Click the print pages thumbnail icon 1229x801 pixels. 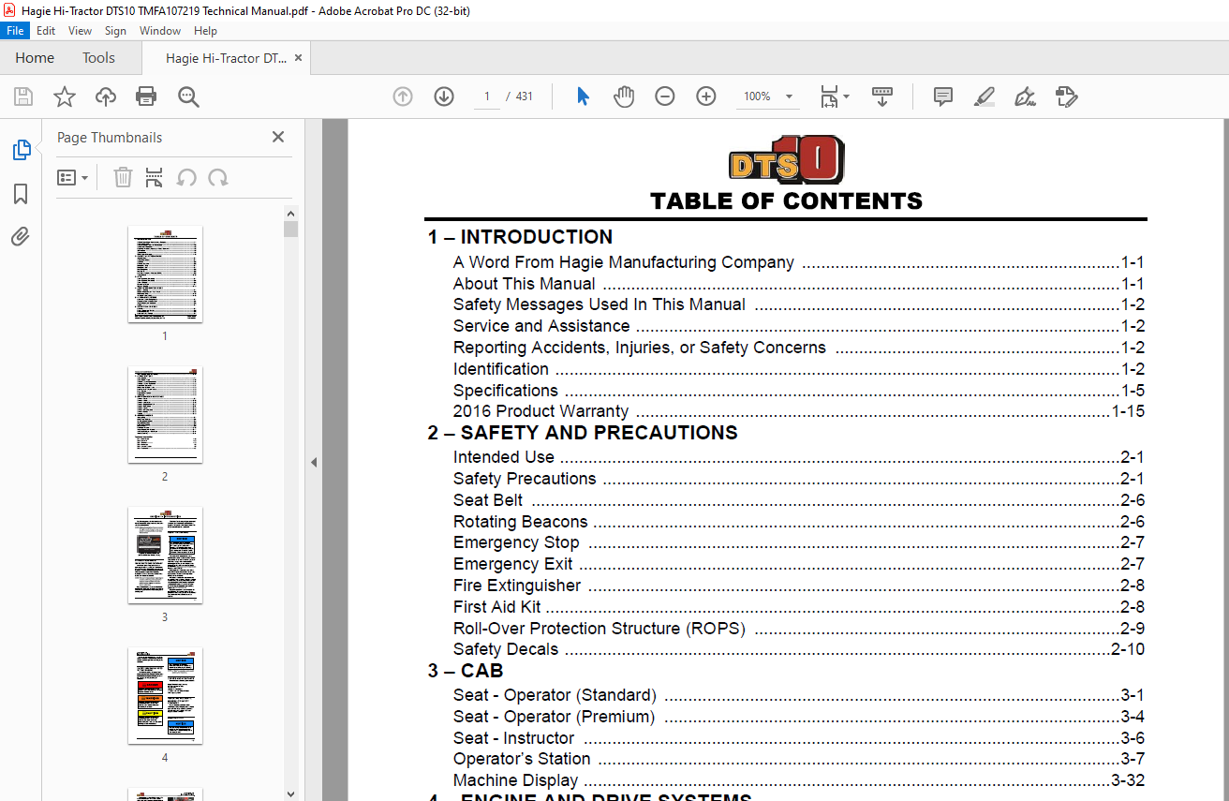point(155,177)
